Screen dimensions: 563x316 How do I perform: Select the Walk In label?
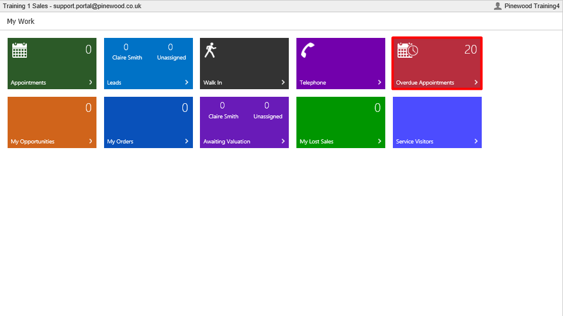(x=213, y=83)
